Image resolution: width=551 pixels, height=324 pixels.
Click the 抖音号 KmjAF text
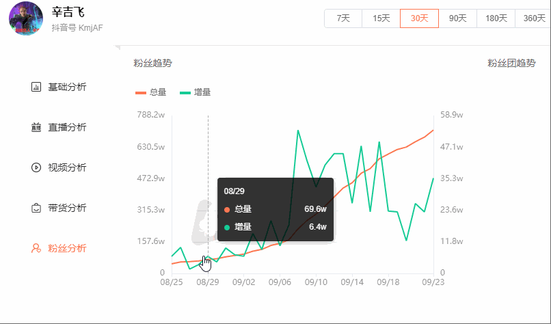[x=77, y=28]
